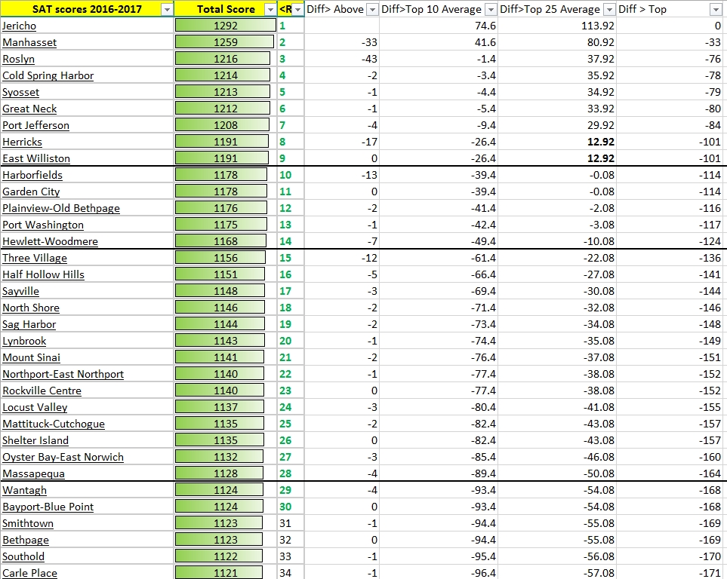Open the Cold Spring Harbor link
Image resolution: width=727 pixels, height=579 pixels.
point(48,75)
